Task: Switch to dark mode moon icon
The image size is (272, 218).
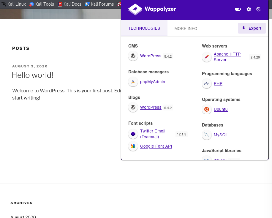Action: pos(258,9)
